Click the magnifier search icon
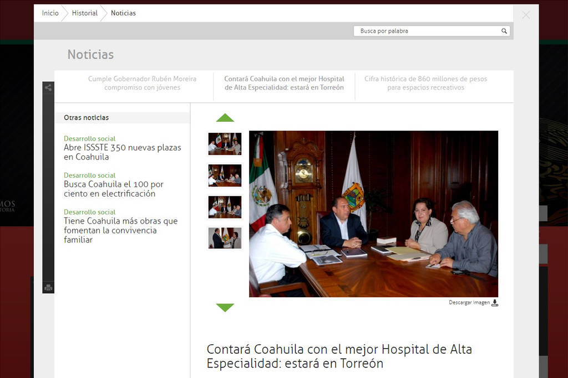This screenshot has width=568, height=378. [504, 31]
